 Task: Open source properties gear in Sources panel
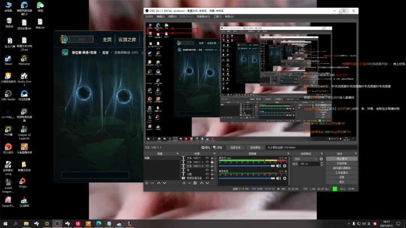tap(195, 183)
